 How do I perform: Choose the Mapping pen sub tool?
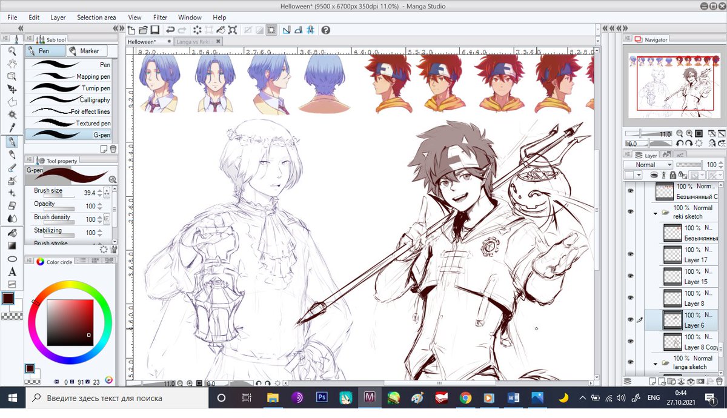[68, 76]
